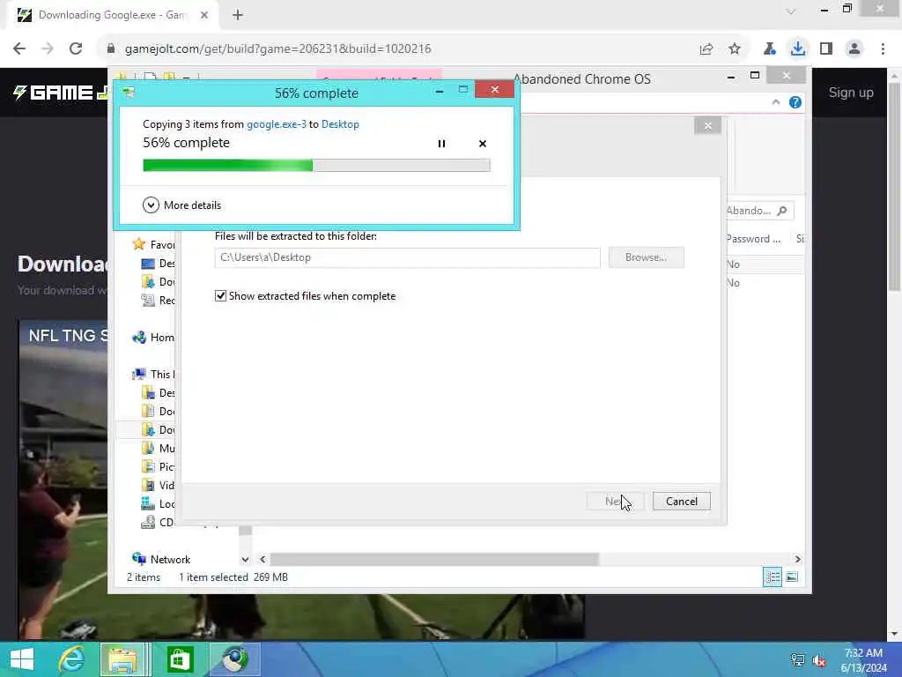Launch Internet Explorer from taskbar

[x=71, y=659]
